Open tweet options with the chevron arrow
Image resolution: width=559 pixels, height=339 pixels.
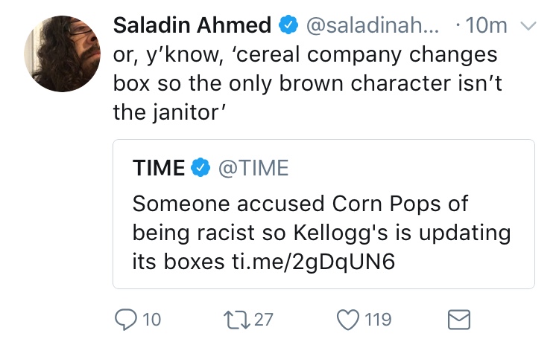click(528, 25)
